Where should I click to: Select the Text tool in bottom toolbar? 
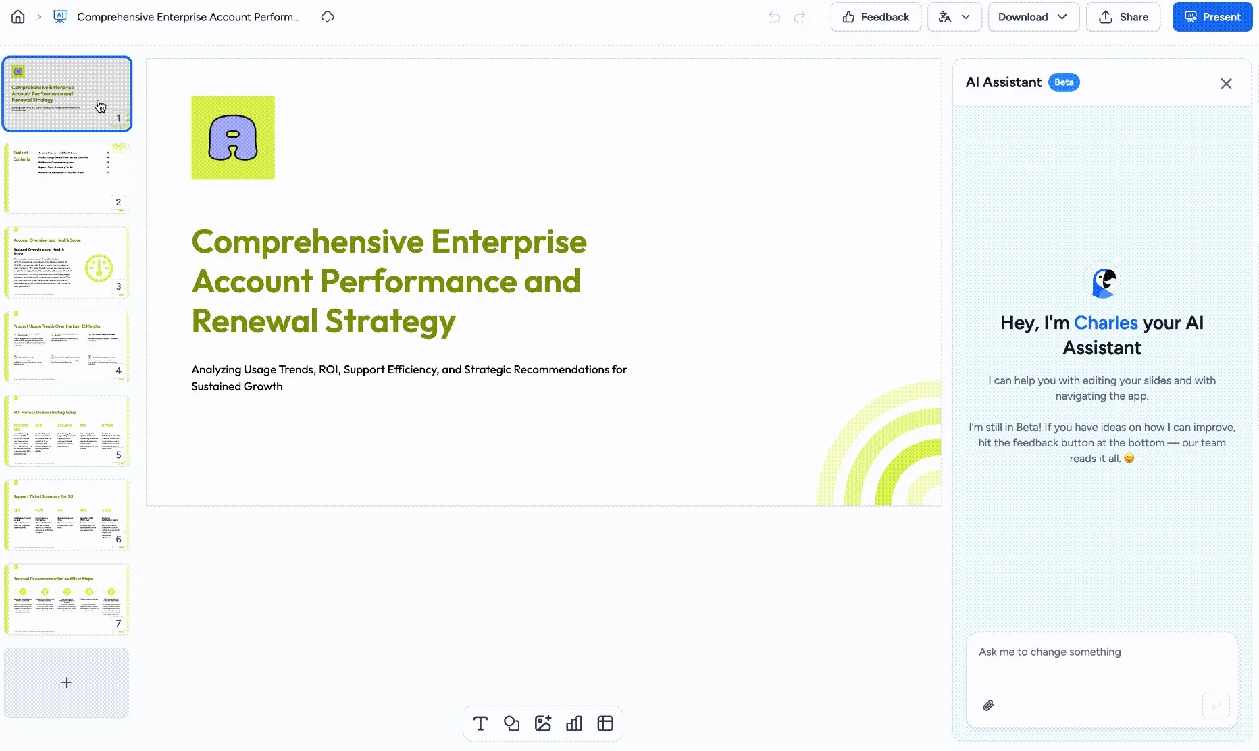point(480,723)
